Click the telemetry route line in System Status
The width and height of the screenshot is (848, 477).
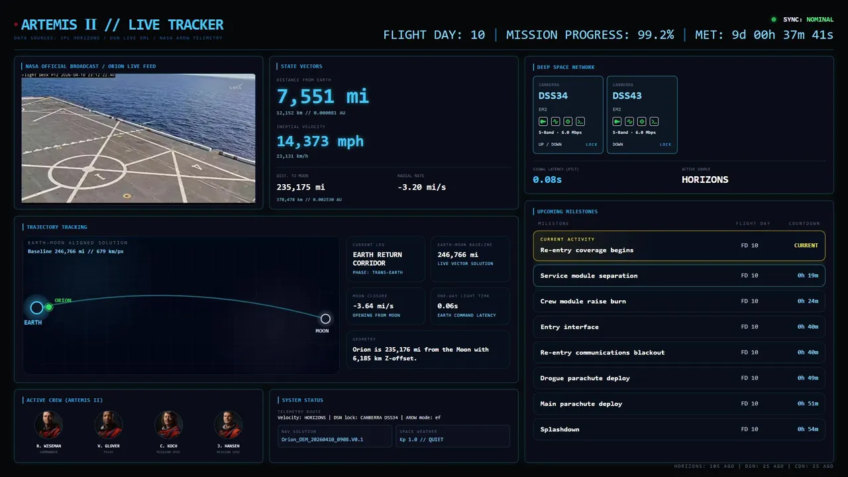coord(358,417)
